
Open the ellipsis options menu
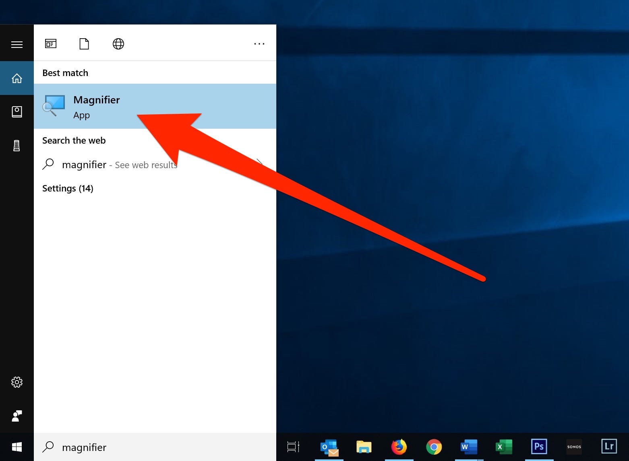[x=259, y=44]
